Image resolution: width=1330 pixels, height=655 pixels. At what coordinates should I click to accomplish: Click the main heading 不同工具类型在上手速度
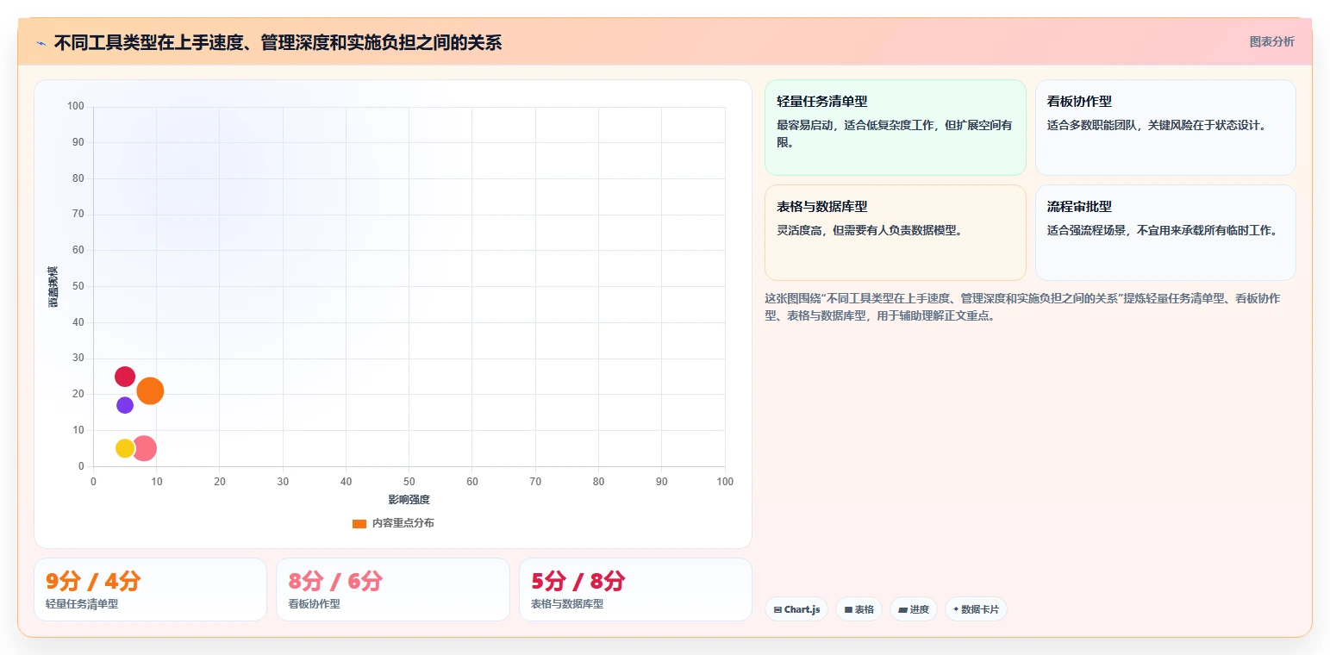(278, 42)
